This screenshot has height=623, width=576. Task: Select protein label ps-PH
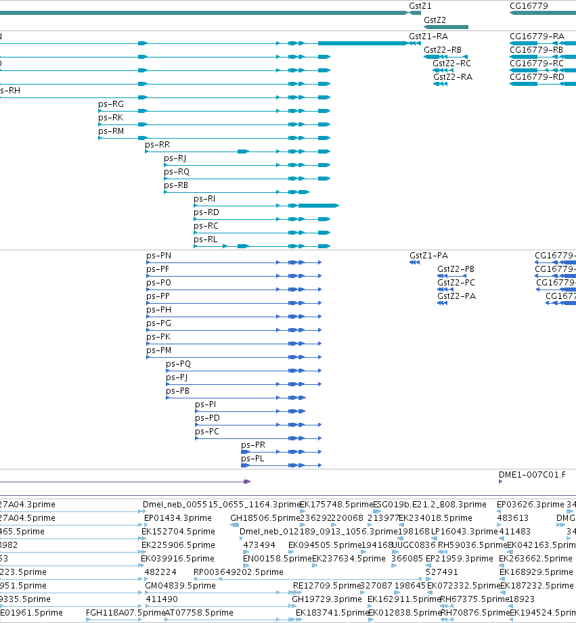click(x=158, y=310)
